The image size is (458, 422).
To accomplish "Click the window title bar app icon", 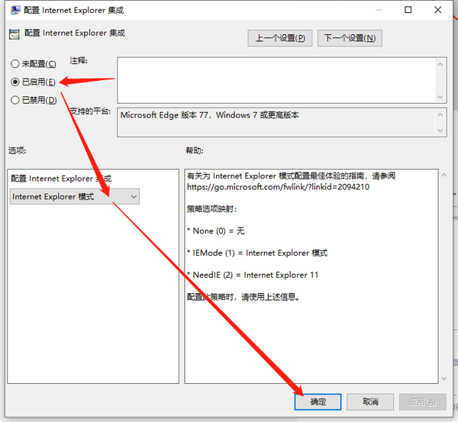I will 15,10.
